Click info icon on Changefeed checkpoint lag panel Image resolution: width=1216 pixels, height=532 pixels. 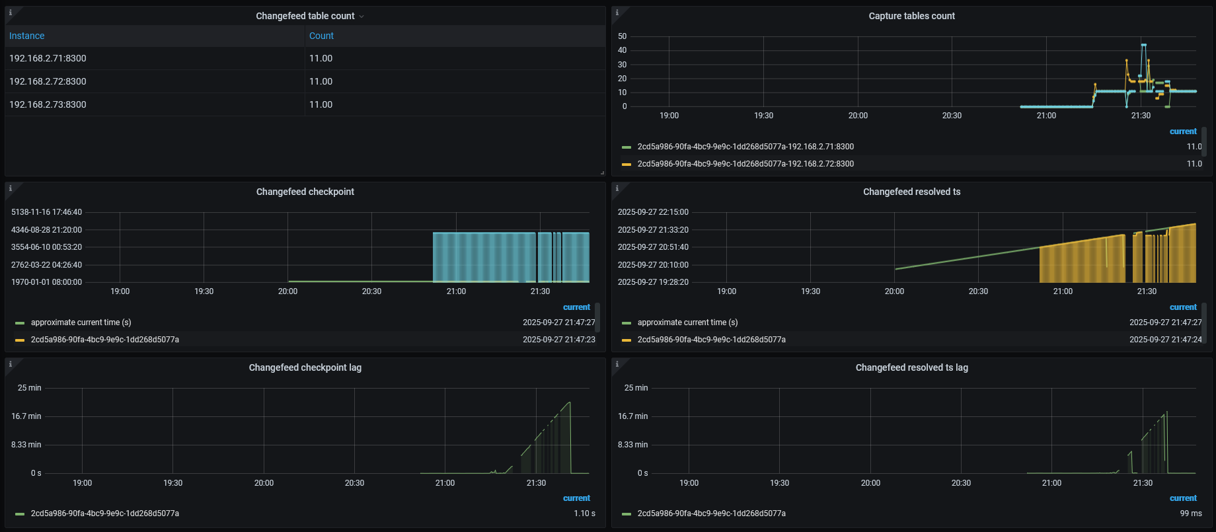(x=11, y=364)
